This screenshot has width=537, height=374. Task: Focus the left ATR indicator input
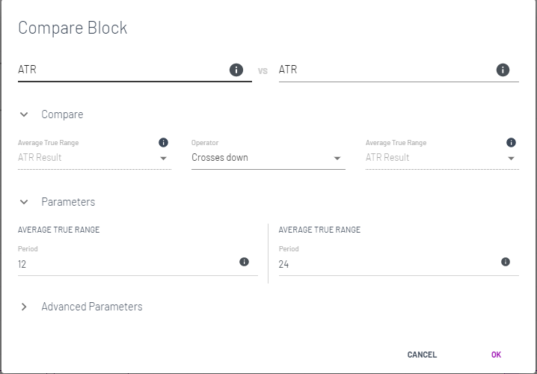click(120, 70)
